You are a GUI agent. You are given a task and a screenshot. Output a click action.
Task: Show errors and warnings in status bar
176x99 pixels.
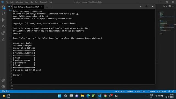point(5,91)
